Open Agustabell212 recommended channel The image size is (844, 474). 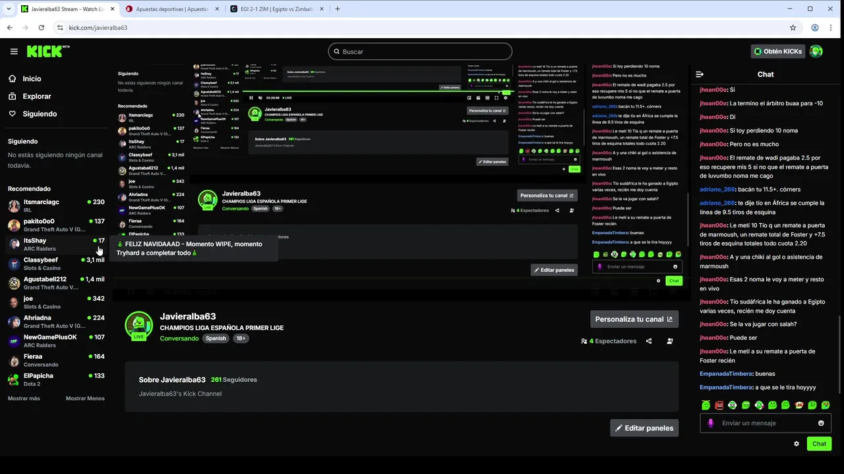(55, 282)
